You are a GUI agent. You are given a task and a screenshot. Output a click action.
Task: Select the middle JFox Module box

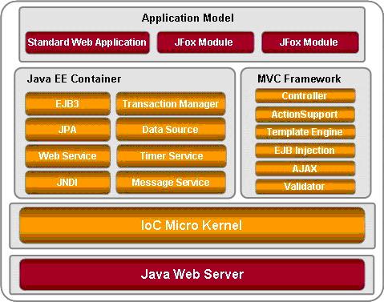click(205, 42)
